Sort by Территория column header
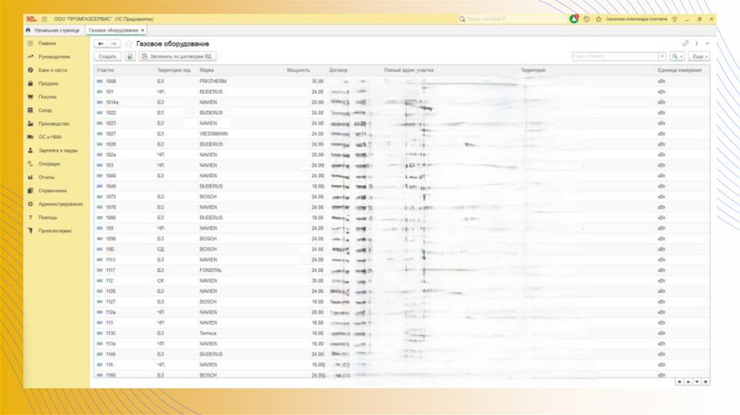 [533, 70]
